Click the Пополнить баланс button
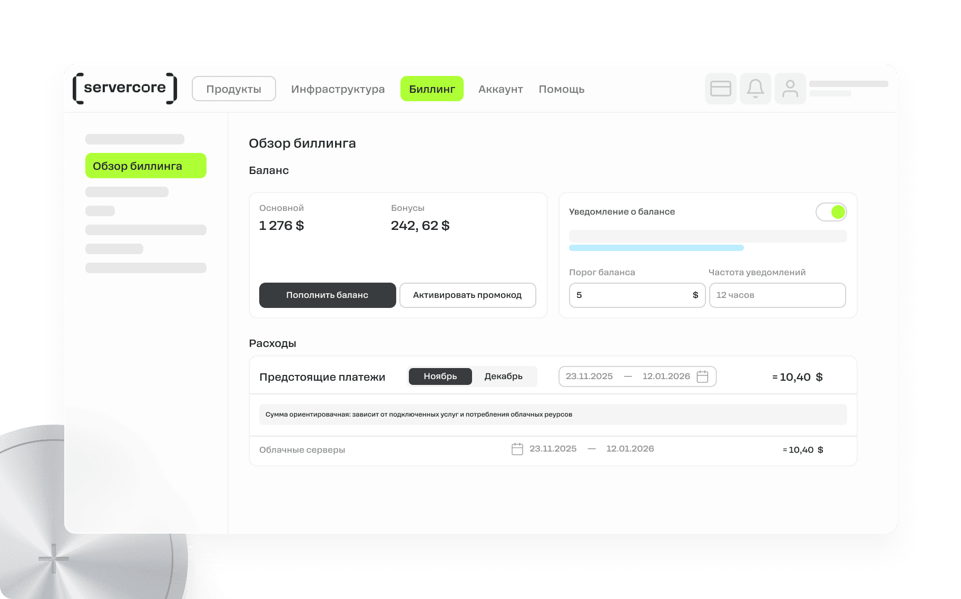961x599 pixels. pos(328,295)
